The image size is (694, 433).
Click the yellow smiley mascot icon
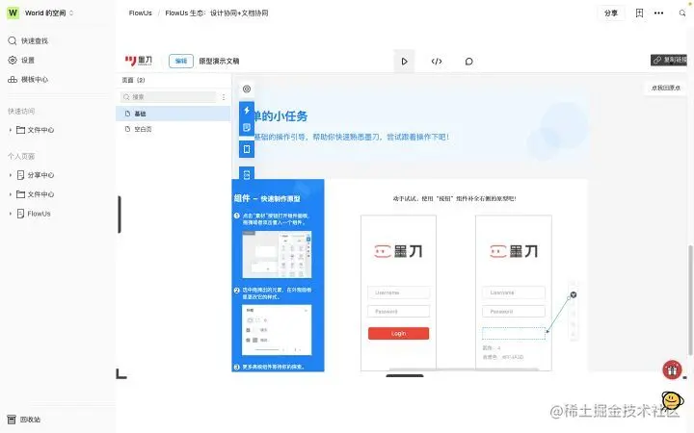click(673, 401)
